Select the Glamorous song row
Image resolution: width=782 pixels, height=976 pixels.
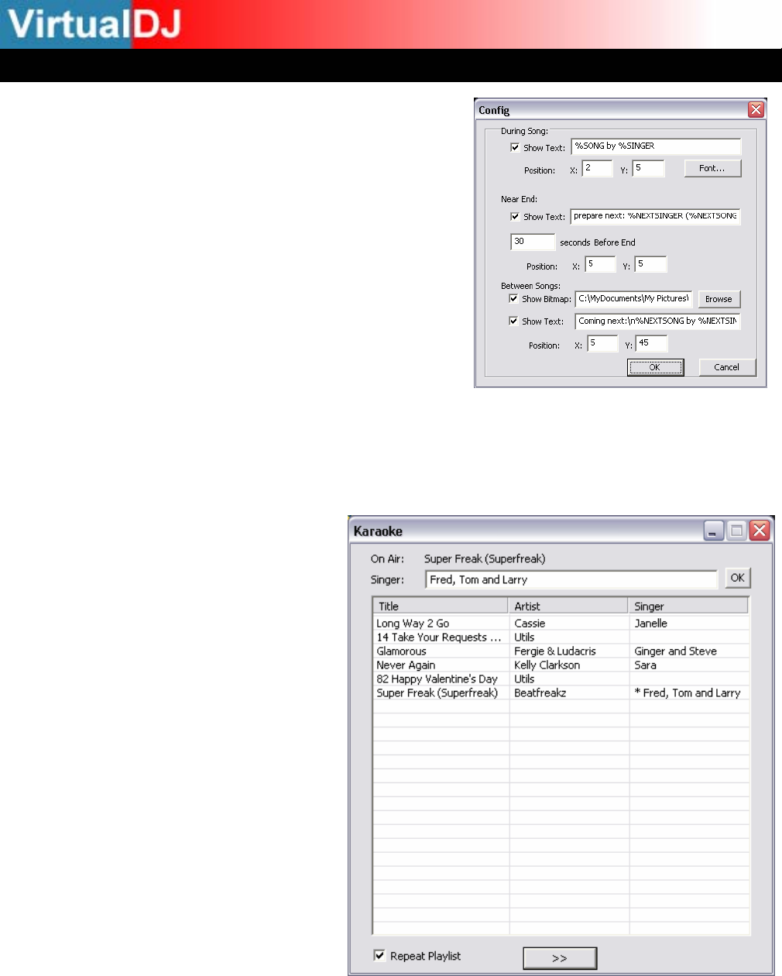pyautogui.click(x=561, y=651)
